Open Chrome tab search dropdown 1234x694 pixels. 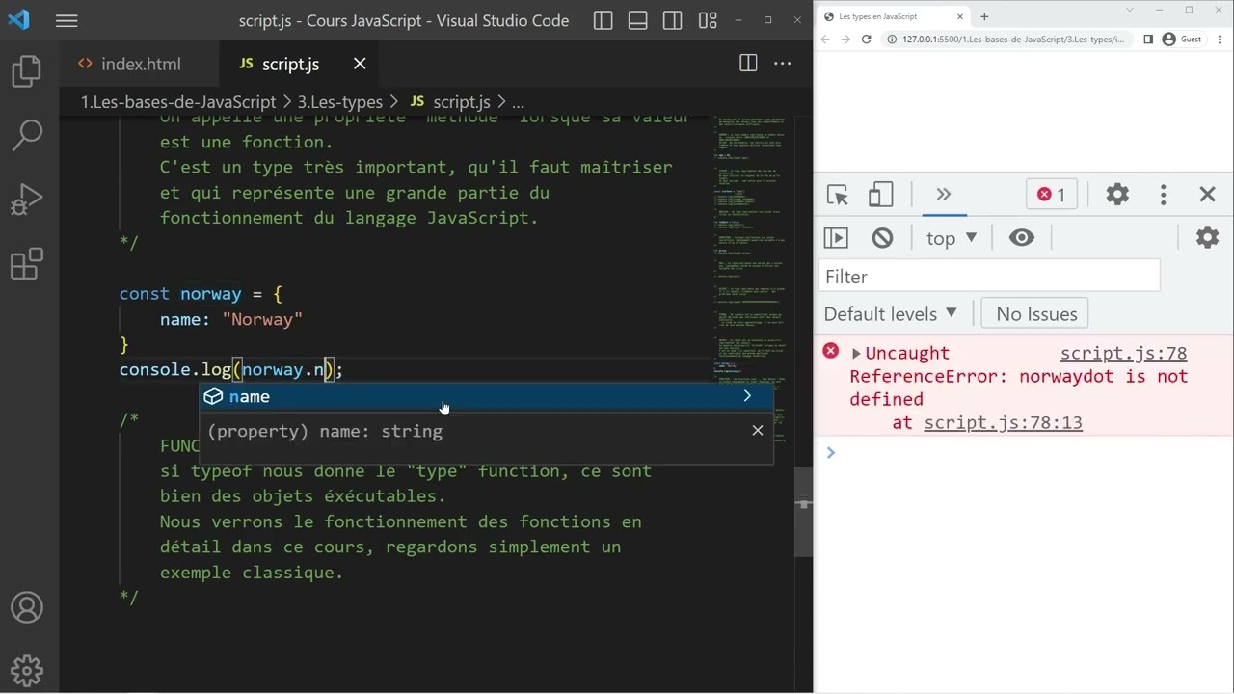point(1130,10)
